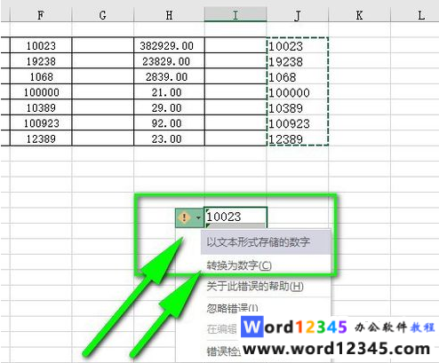Select column H header
The height and width of the screenshot is (363, 439).
click(169, 15)
